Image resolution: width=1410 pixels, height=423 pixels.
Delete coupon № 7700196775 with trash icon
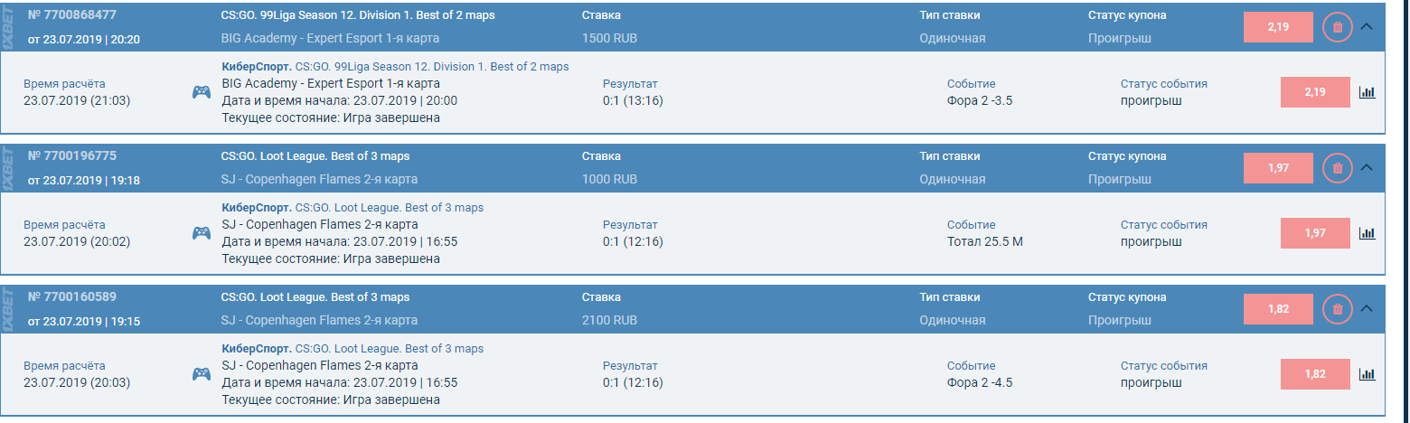point(1338,168)
